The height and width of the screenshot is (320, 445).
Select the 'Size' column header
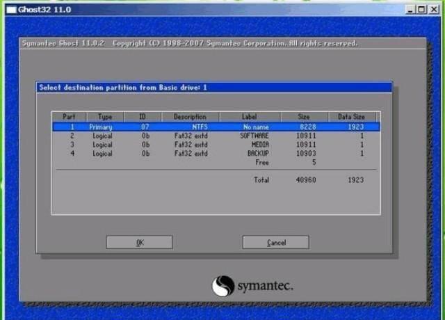[x=304, y=117]
